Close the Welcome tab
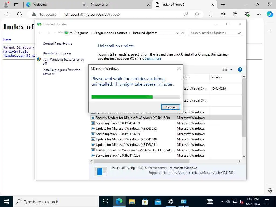Image resolution: width=276 pixels, height=207 pixels. pos(84,5)
